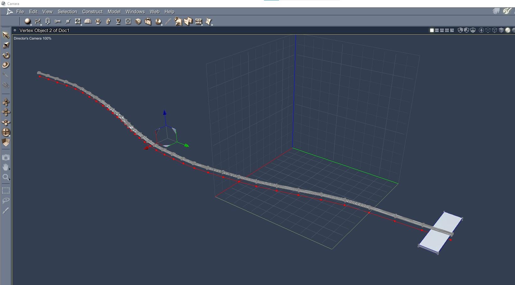Image resolution: width=515 pixels, height=285 pixels.
Task: Click the grayed chain link tool
Action: click(x=6, y=85)
